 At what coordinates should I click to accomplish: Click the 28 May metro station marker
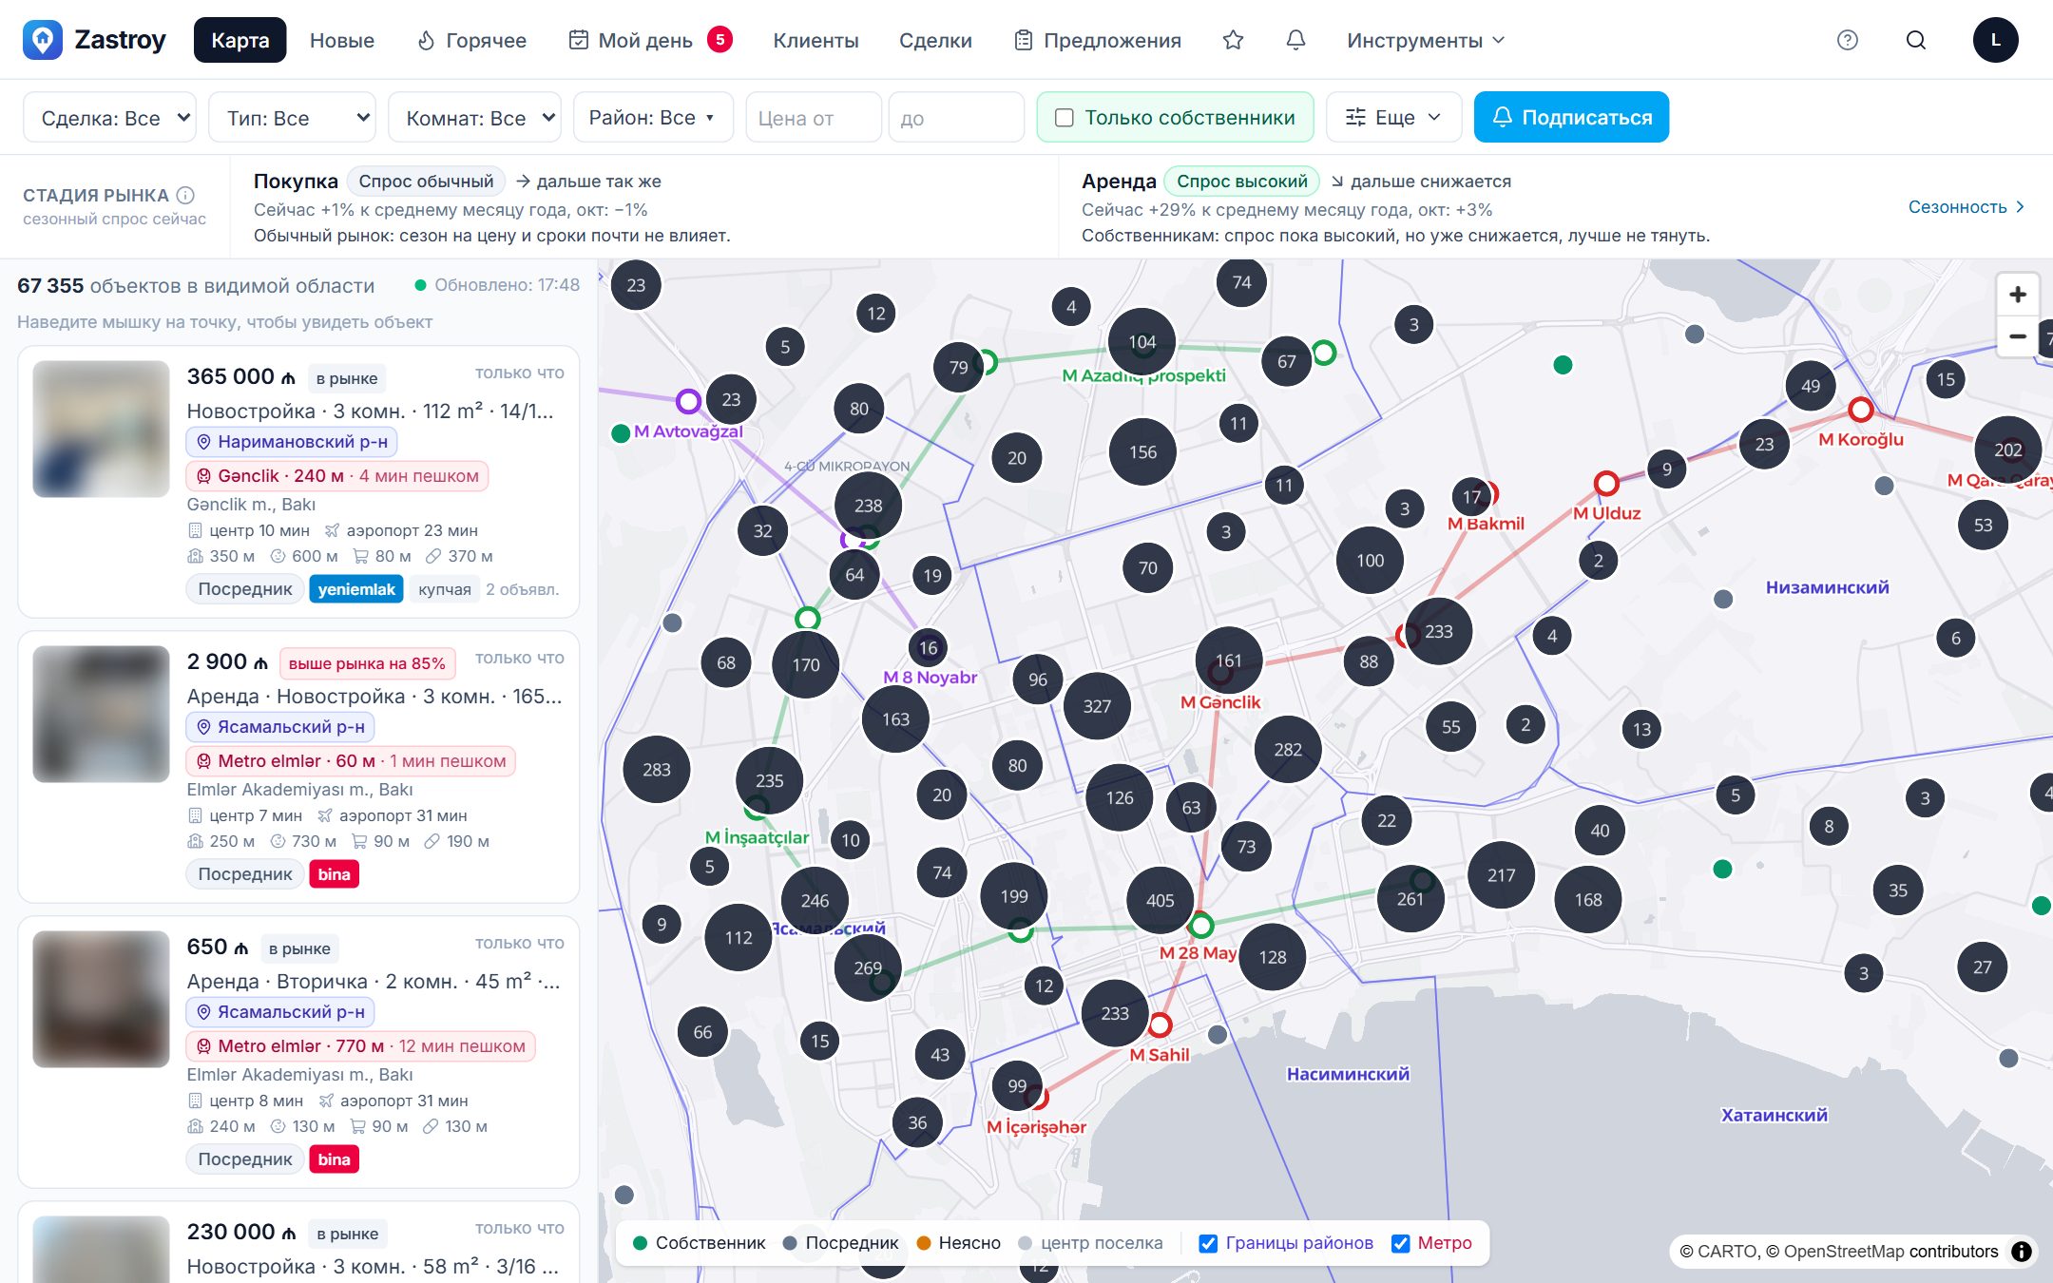tap(1201, 925)
